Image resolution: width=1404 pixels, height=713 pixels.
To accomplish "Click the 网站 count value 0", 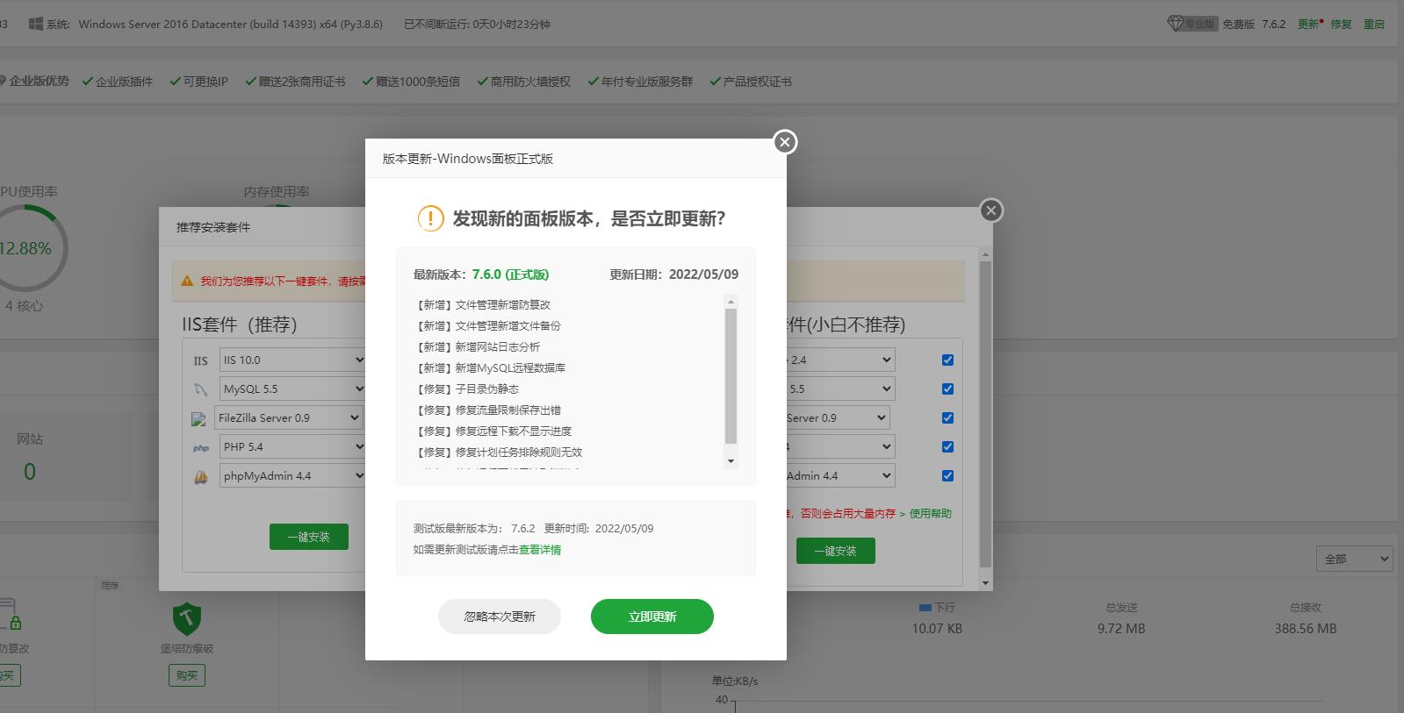I will click(30, 472).
